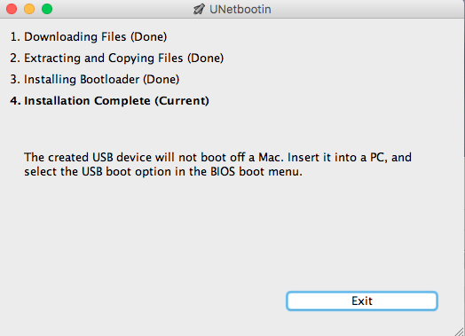This screenshot has width=465, height=336.
Task: Select the Installation Complete (Current) step
Action: 109,101
